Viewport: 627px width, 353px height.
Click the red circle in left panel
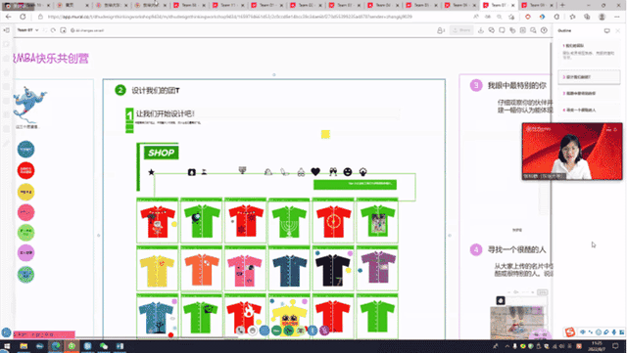26,170
